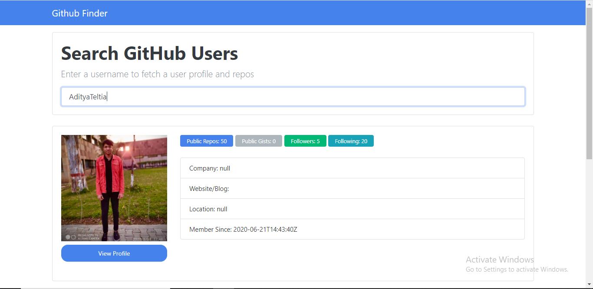Screen dimensions: 593x289
Task: Click the Public Repos: 50 badge
Action: coord(206,141)
